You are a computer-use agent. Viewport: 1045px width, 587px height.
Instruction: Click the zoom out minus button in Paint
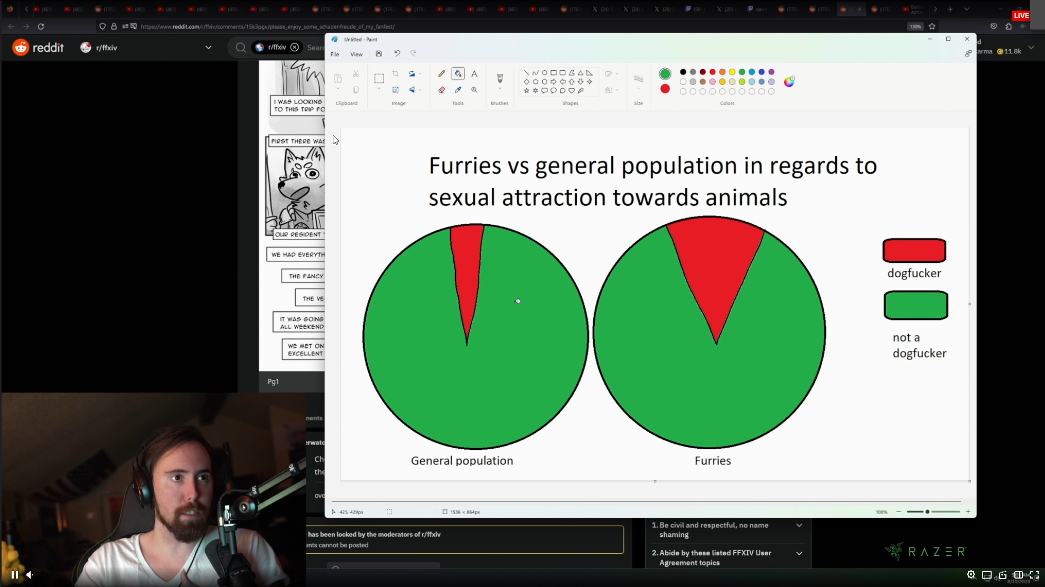click(x=898, y=512)
